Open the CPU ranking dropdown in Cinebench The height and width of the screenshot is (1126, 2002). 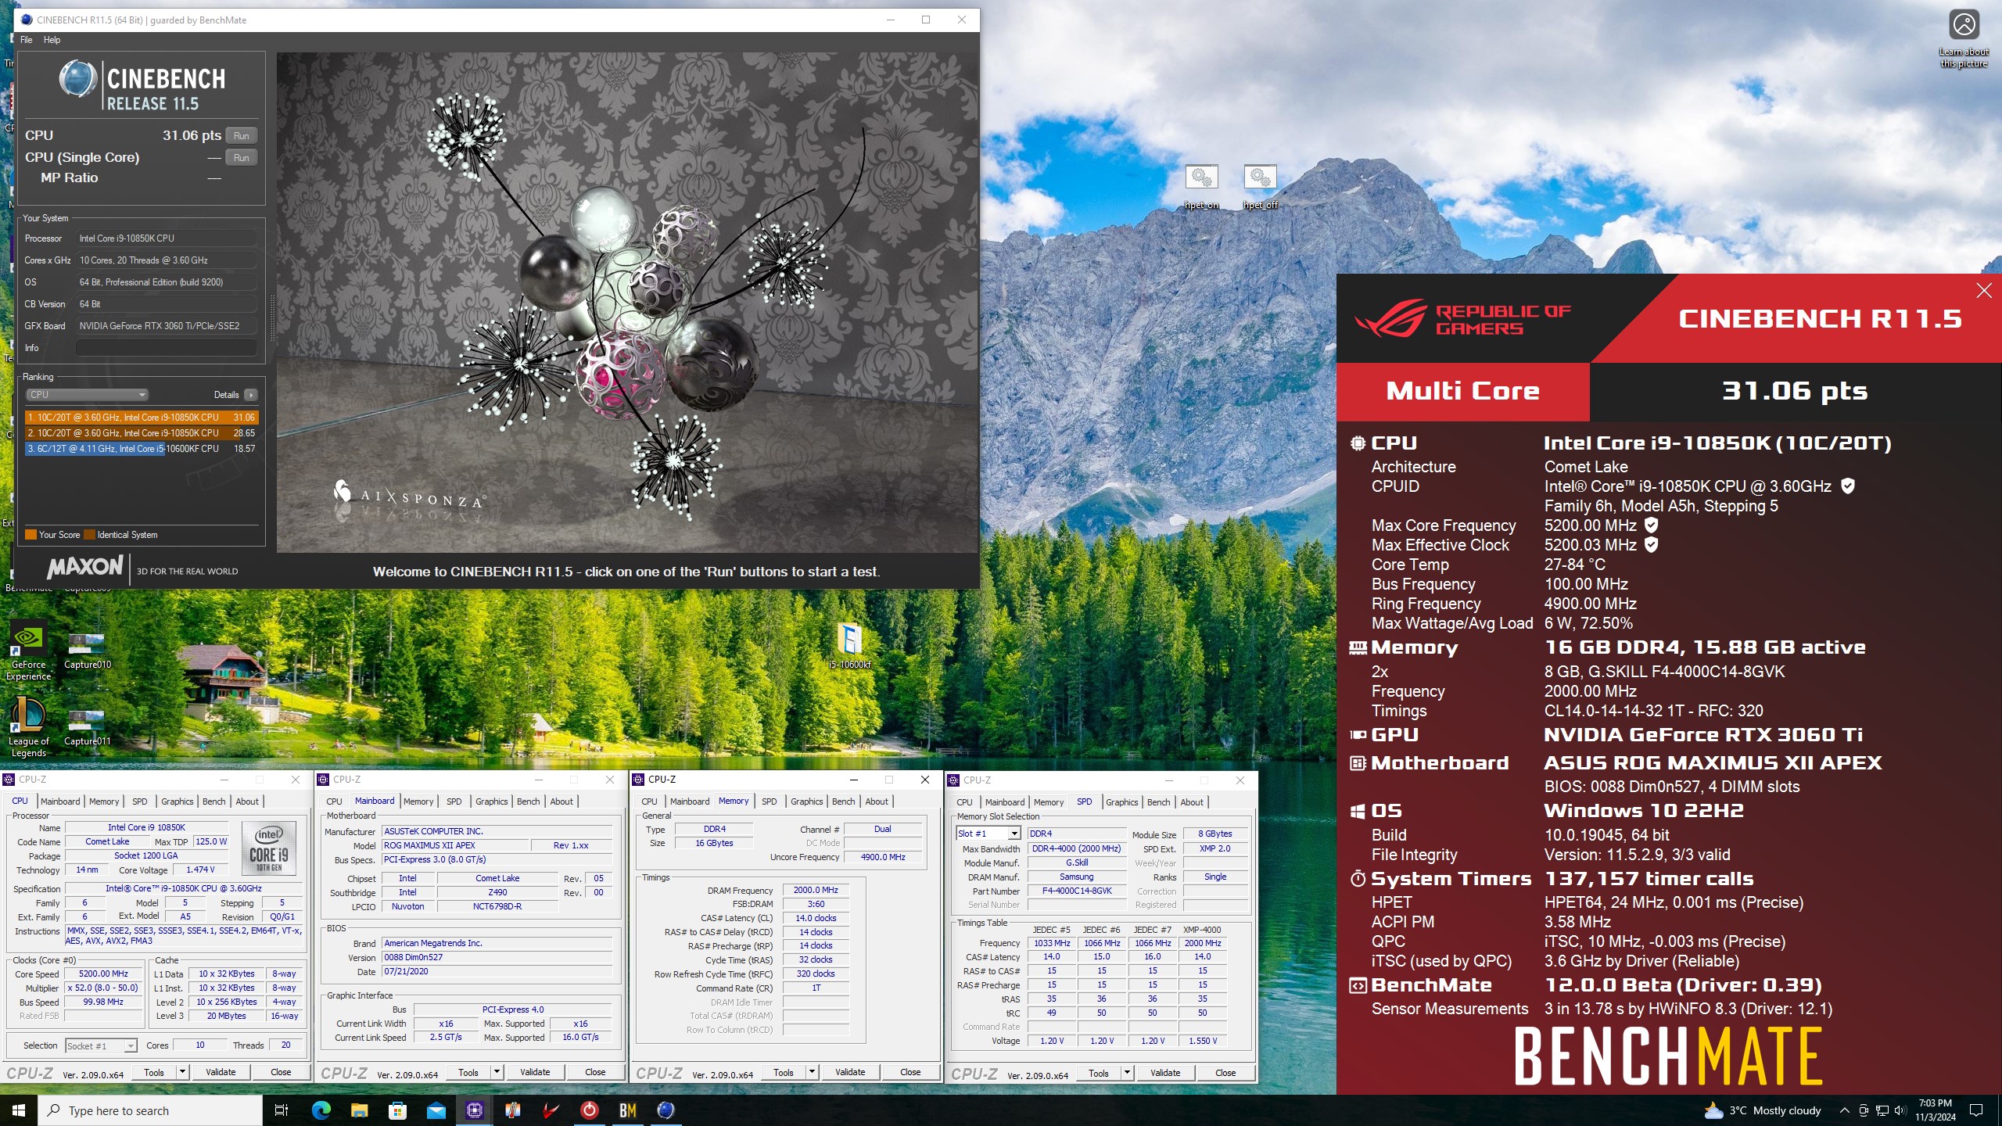coord(87,395)
